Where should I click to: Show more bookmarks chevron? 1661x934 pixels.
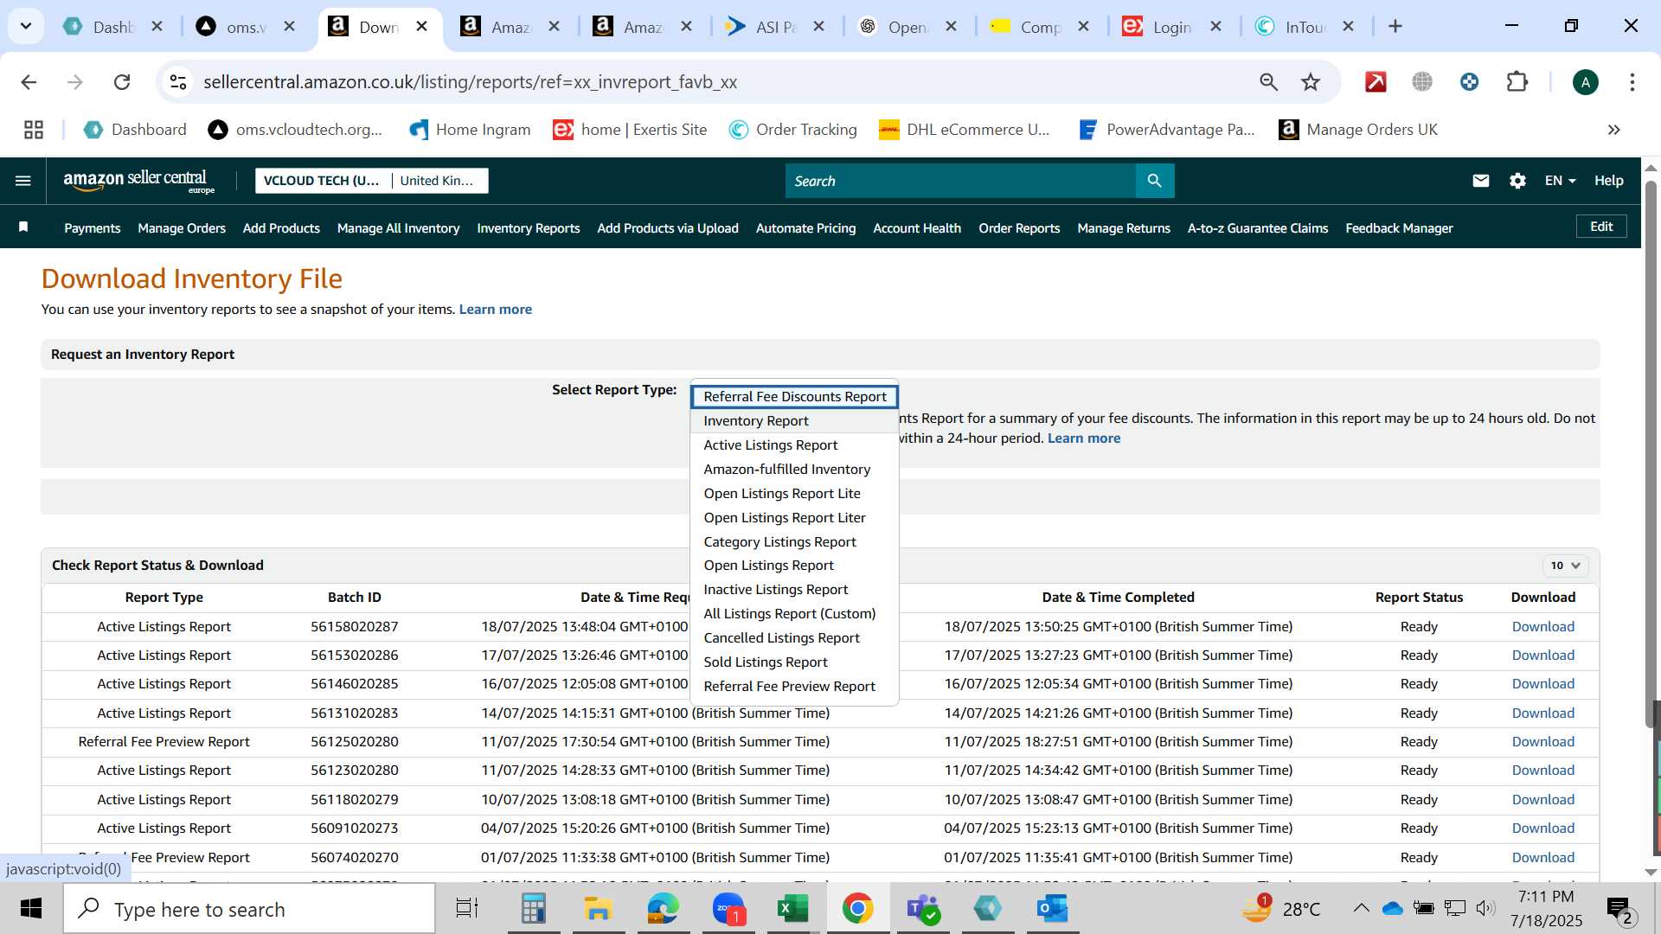coord(1613,130)
